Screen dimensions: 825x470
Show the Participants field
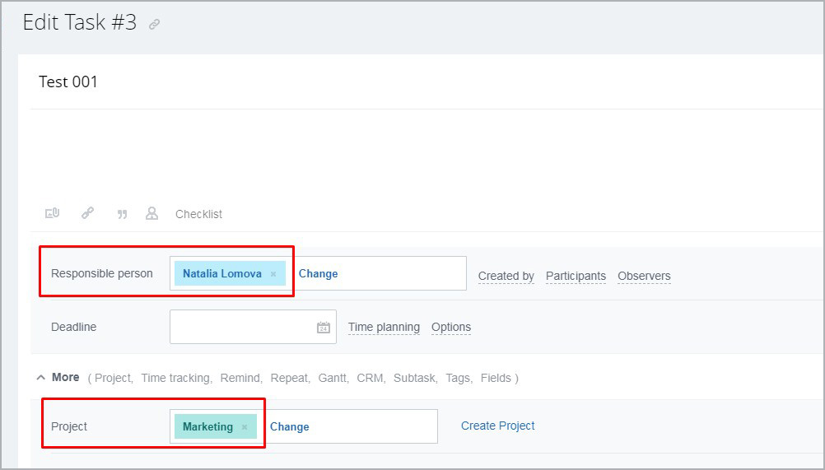click(576, 276)
